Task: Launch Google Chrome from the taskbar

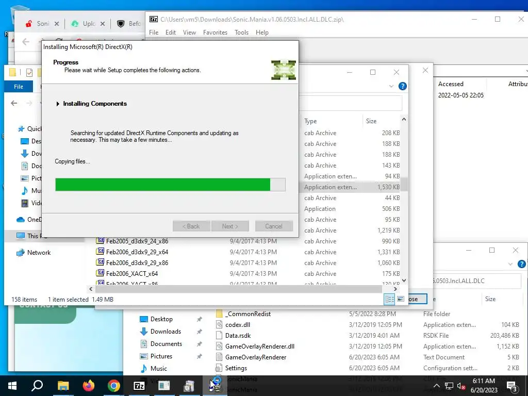Action: click(x=114, y=386)
